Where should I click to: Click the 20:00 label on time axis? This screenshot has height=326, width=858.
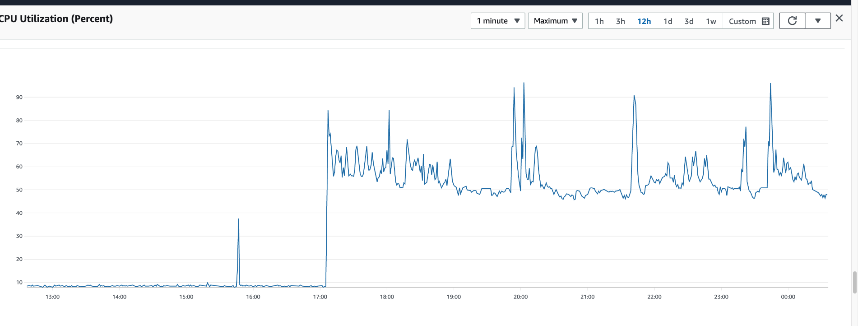pyautogui.click(x=520, y=297)
